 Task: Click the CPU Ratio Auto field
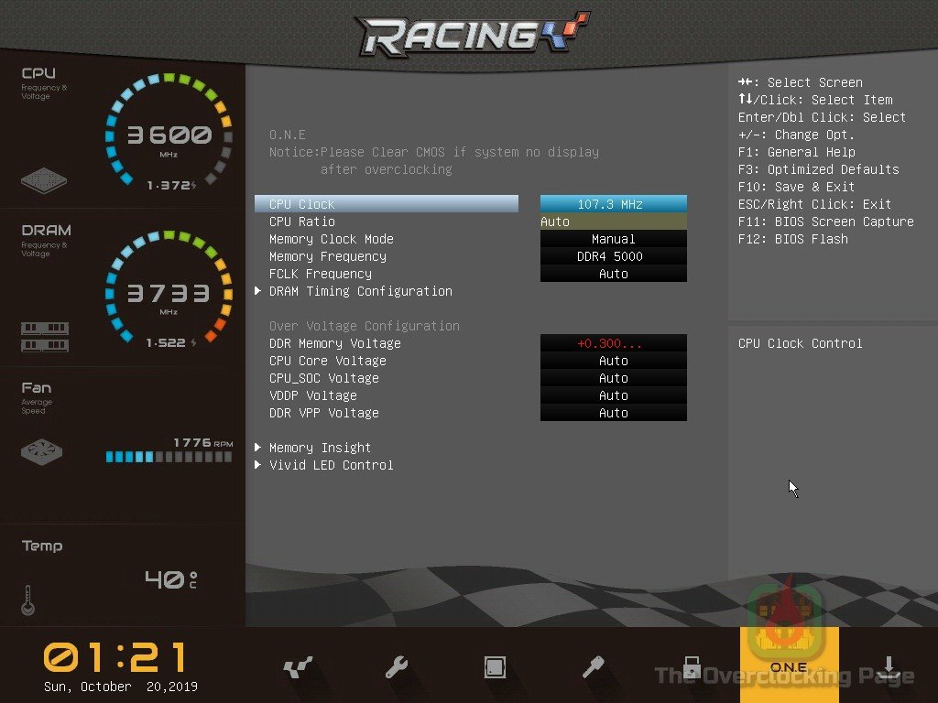tap(613, 222)
